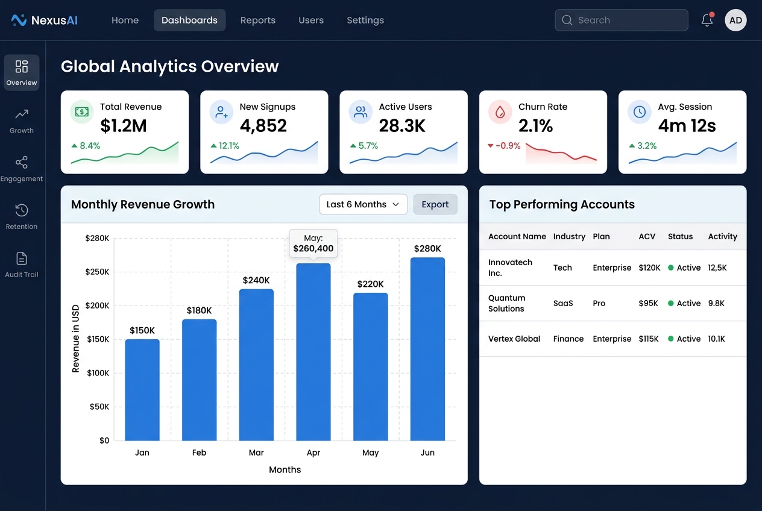The height and width of the screenshot is (511, 762).
Task: Select the $180K Feb bar
Action: (200, 380)
